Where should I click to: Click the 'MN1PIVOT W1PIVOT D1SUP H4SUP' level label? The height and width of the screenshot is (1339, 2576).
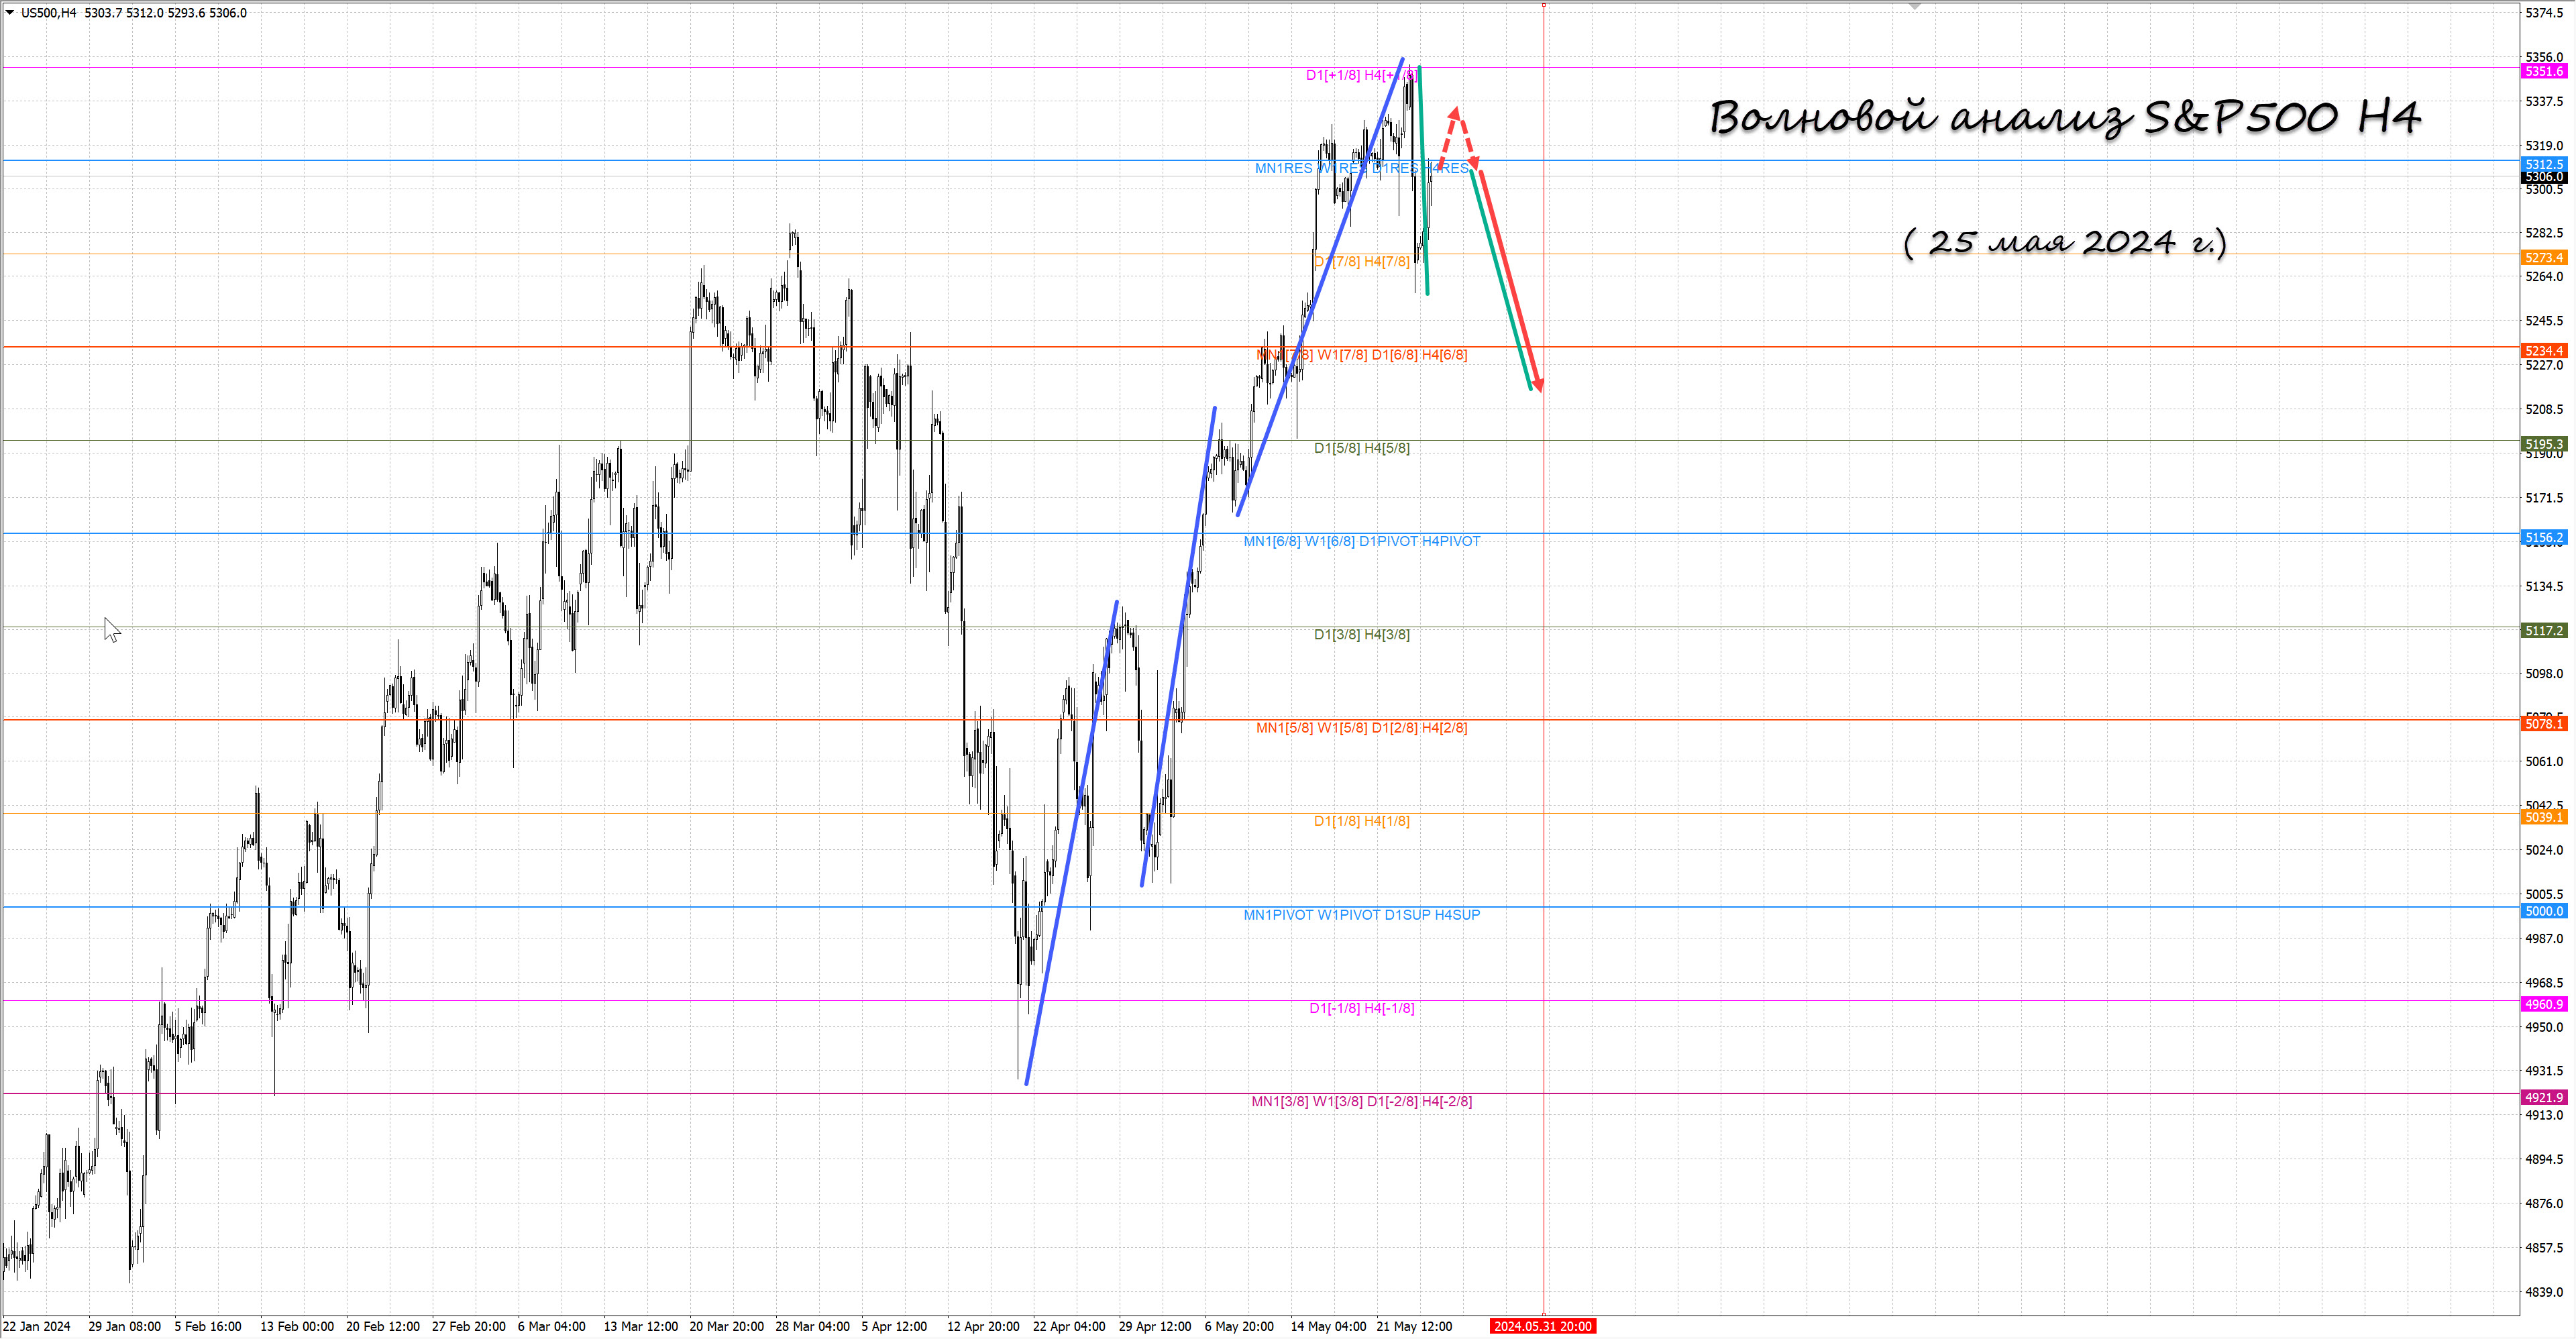click(1361, 915)
